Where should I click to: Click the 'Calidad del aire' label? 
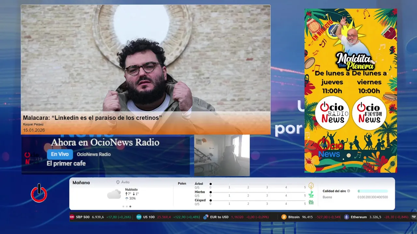(x=334, y=191)
